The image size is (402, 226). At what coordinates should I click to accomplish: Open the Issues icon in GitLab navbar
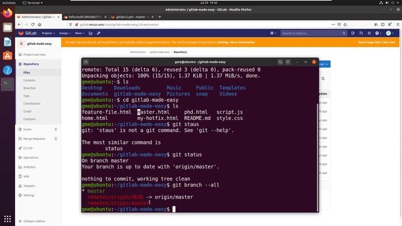353,33
